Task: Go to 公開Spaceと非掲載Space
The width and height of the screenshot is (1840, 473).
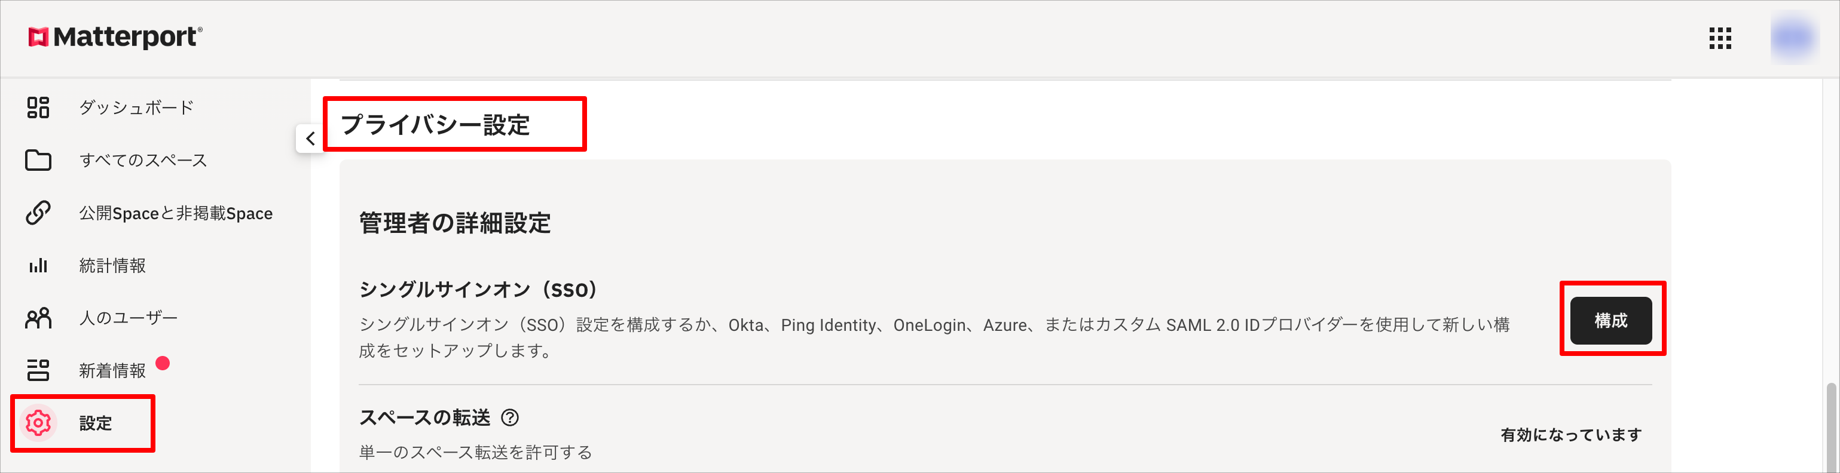Action: [176, 213]
